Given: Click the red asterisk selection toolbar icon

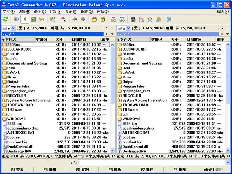Looking at the screenshot, I should coord(64,19).
